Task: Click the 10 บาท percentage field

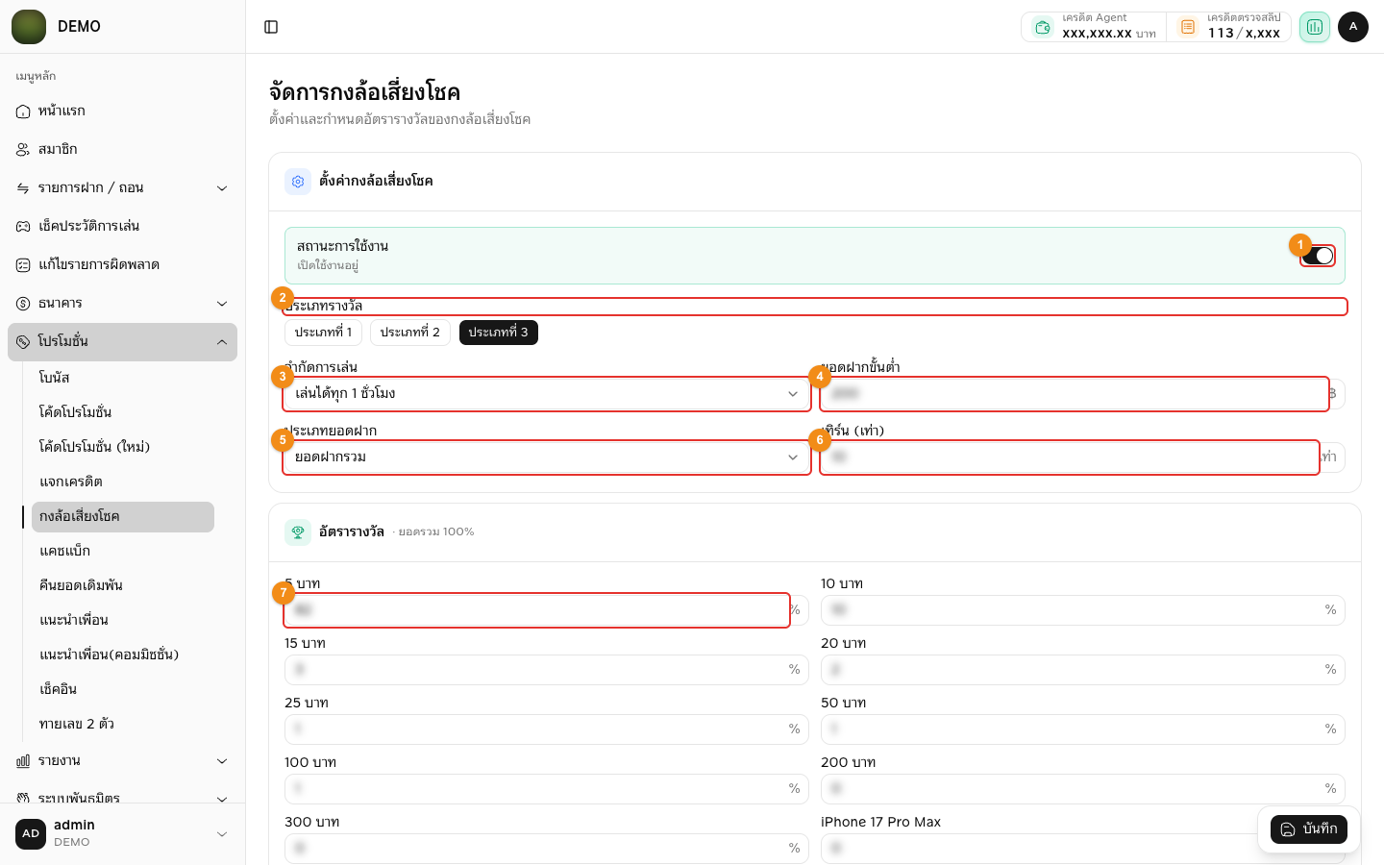Action: pos(1083,610)
